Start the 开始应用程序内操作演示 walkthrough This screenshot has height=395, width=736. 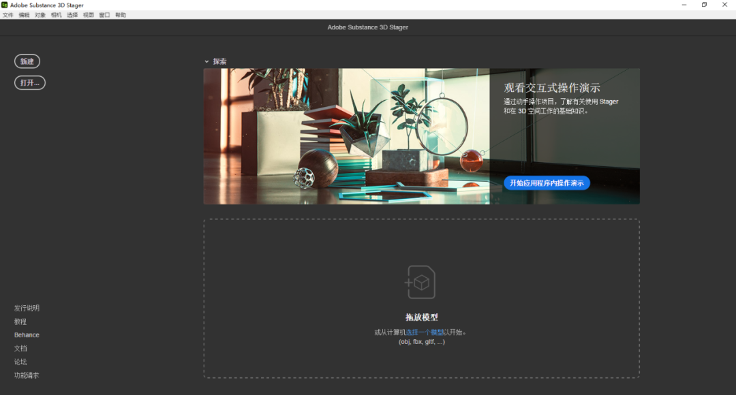point(547,183)
